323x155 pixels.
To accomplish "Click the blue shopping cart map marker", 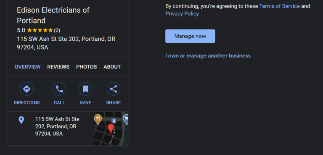I will point(126,120).
